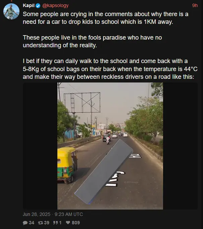Open the 39 retweets count

pos(47,223)
